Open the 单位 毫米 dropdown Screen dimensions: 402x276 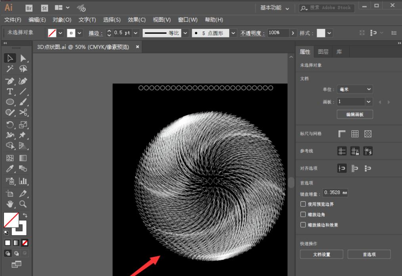[355, 89]
